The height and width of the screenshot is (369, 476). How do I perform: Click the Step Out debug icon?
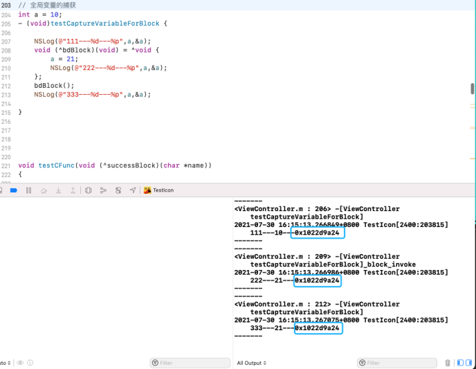(x=73, y=190)
